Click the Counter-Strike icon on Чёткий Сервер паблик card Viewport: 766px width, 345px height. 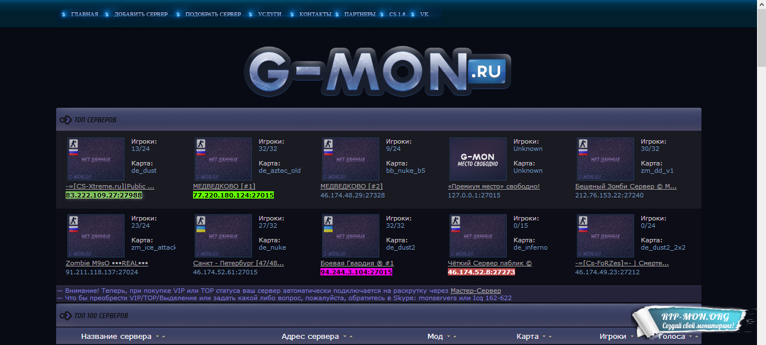[456, 220]
